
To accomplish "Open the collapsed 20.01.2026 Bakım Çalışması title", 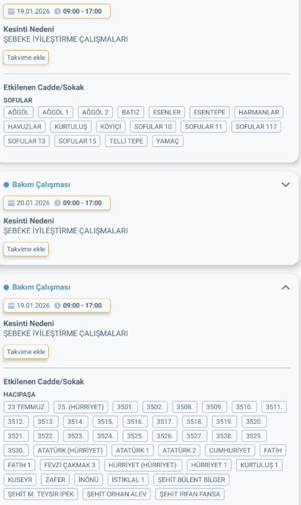I will (x=41, y=185).
